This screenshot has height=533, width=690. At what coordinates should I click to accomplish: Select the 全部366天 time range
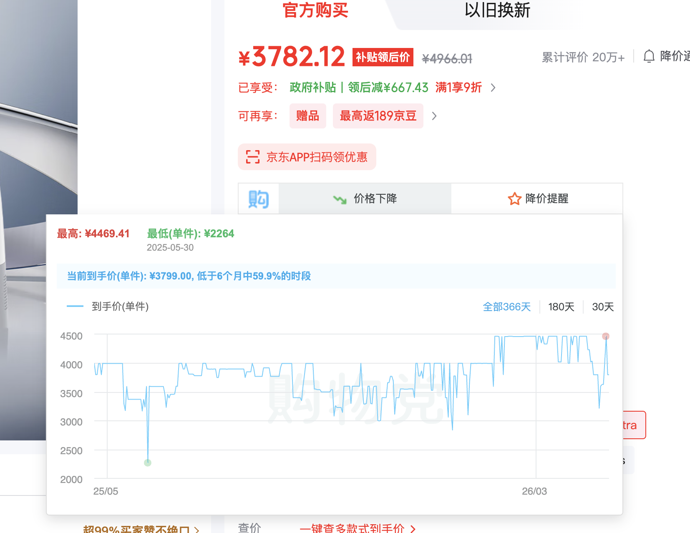506,307
